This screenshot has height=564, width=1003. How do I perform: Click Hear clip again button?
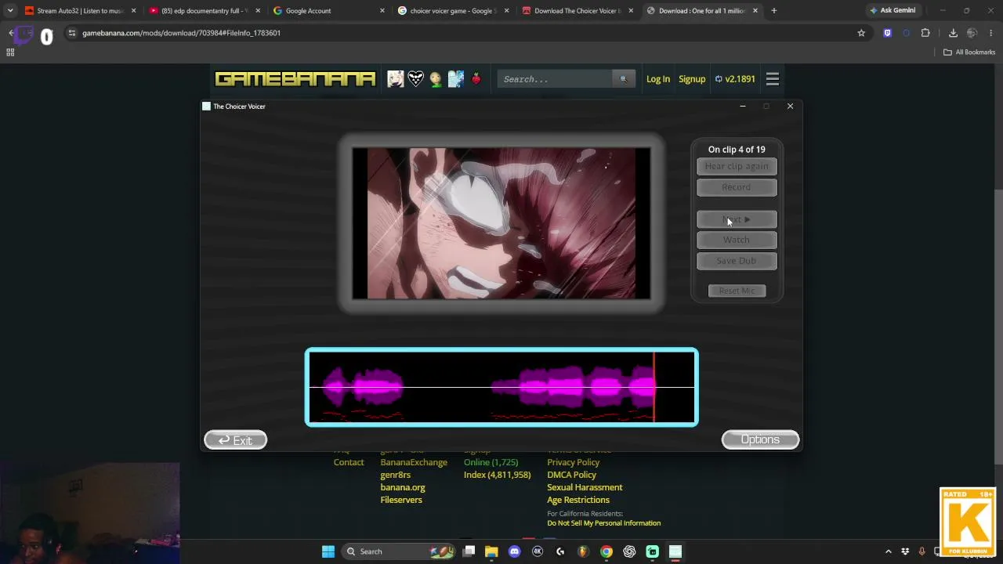click(737, 166)
